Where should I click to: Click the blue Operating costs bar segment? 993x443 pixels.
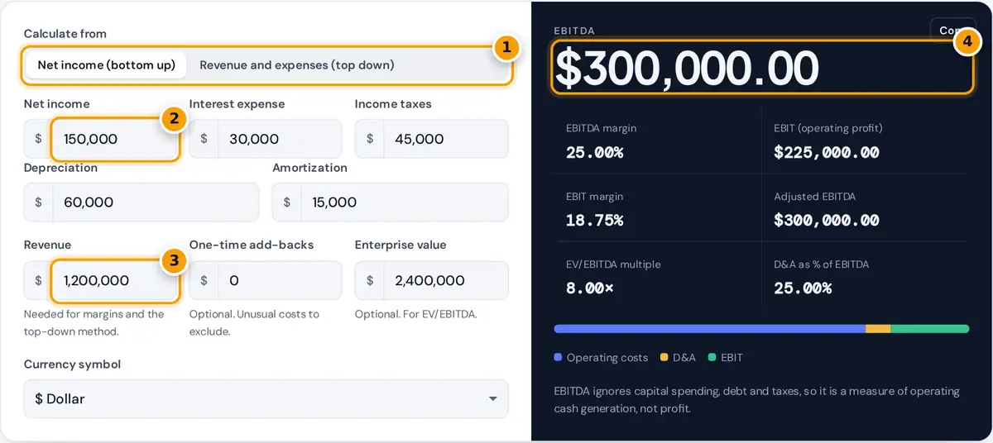(x=710, y=329)
